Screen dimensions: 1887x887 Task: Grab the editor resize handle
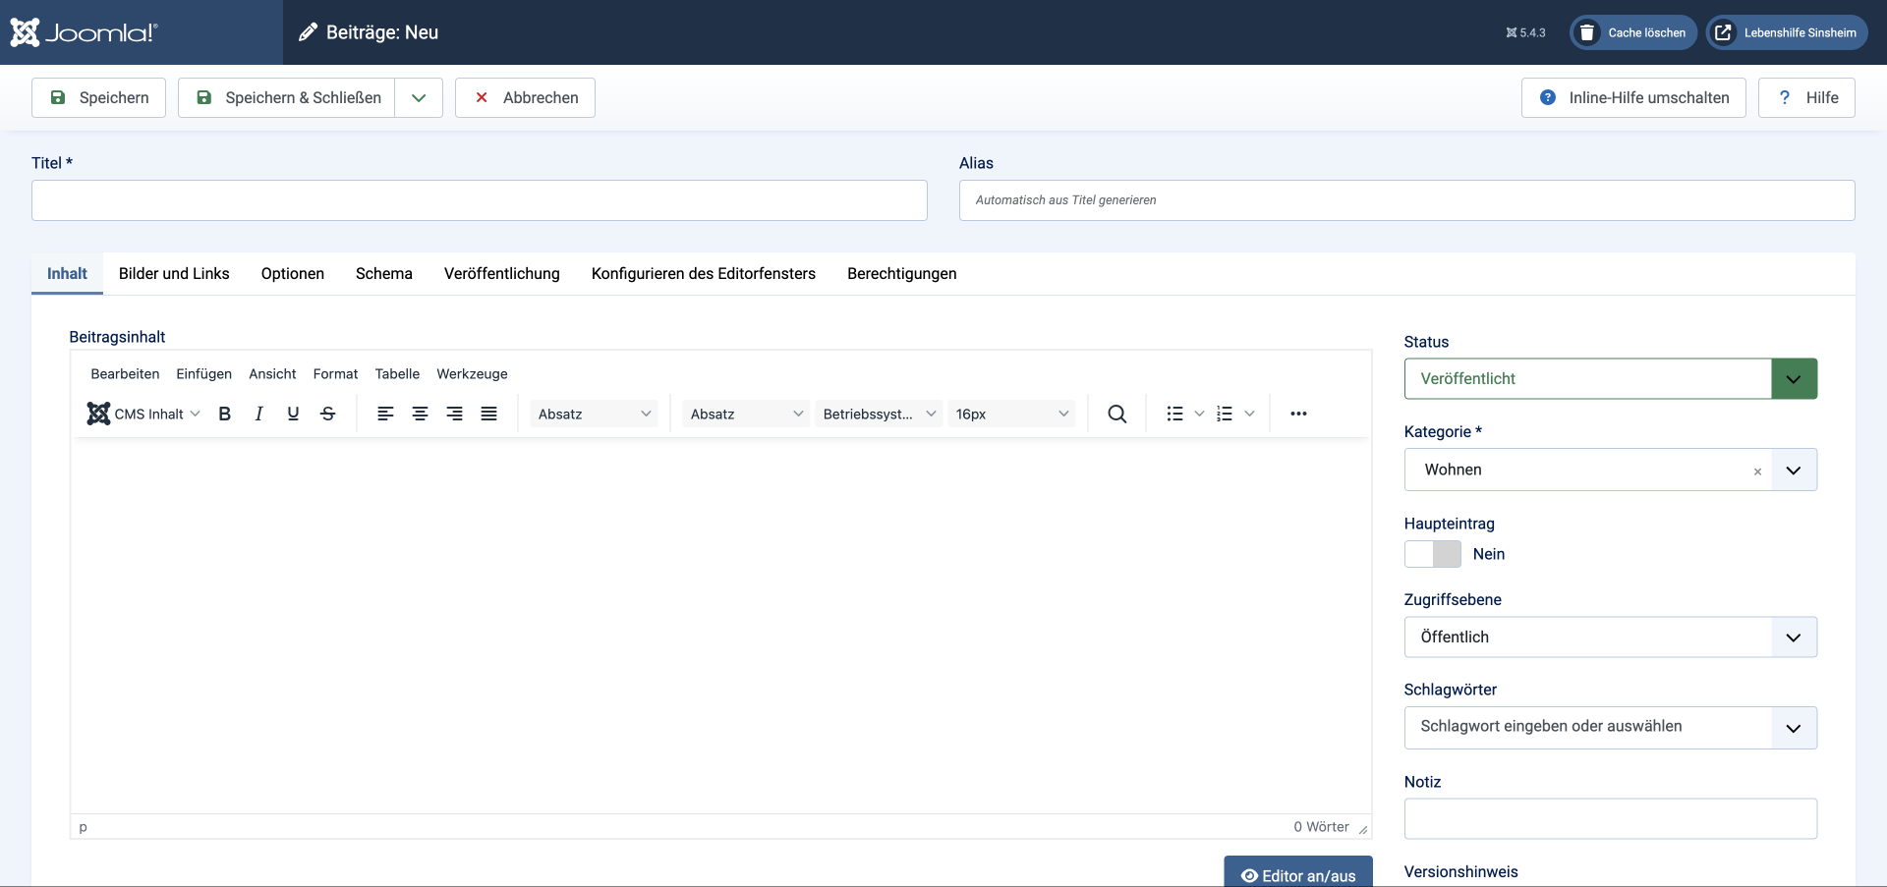[1363, 830]
